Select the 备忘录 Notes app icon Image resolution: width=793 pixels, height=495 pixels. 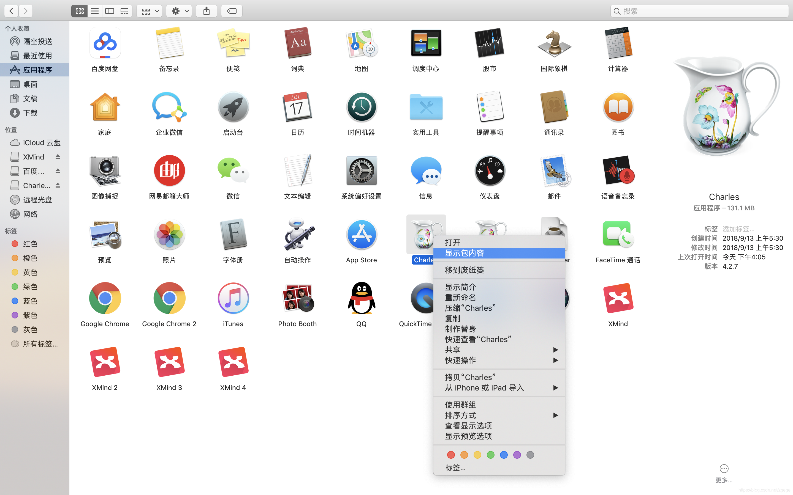click(x=169, y=43)
